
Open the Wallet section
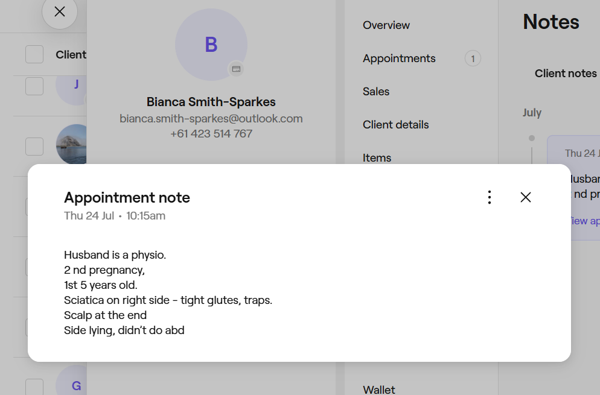379,390
